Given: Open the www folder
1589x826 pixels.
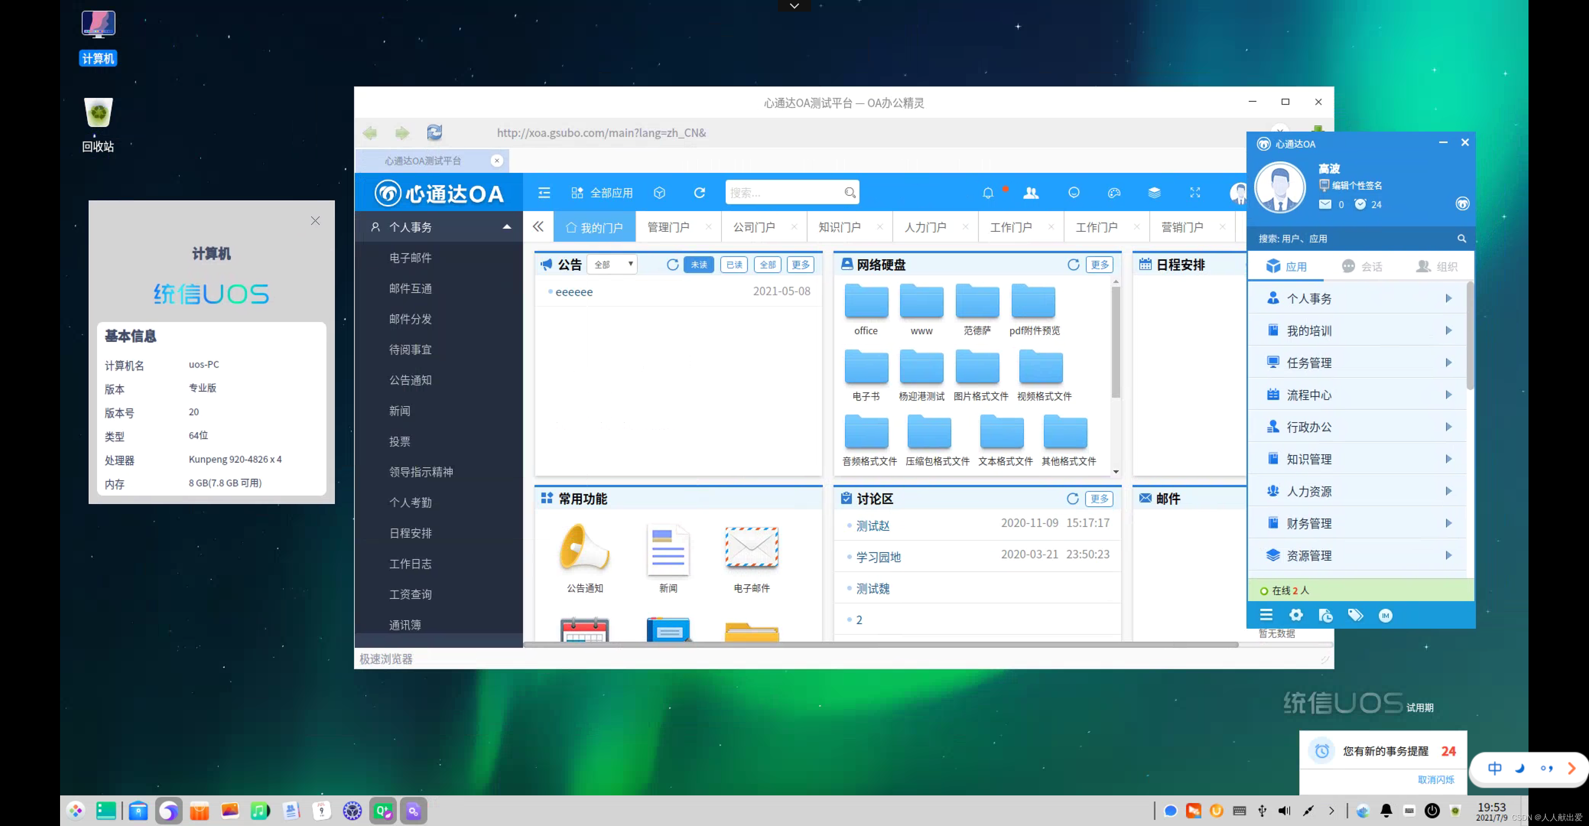Looking at the screenshot, I should tap(921, 310).
